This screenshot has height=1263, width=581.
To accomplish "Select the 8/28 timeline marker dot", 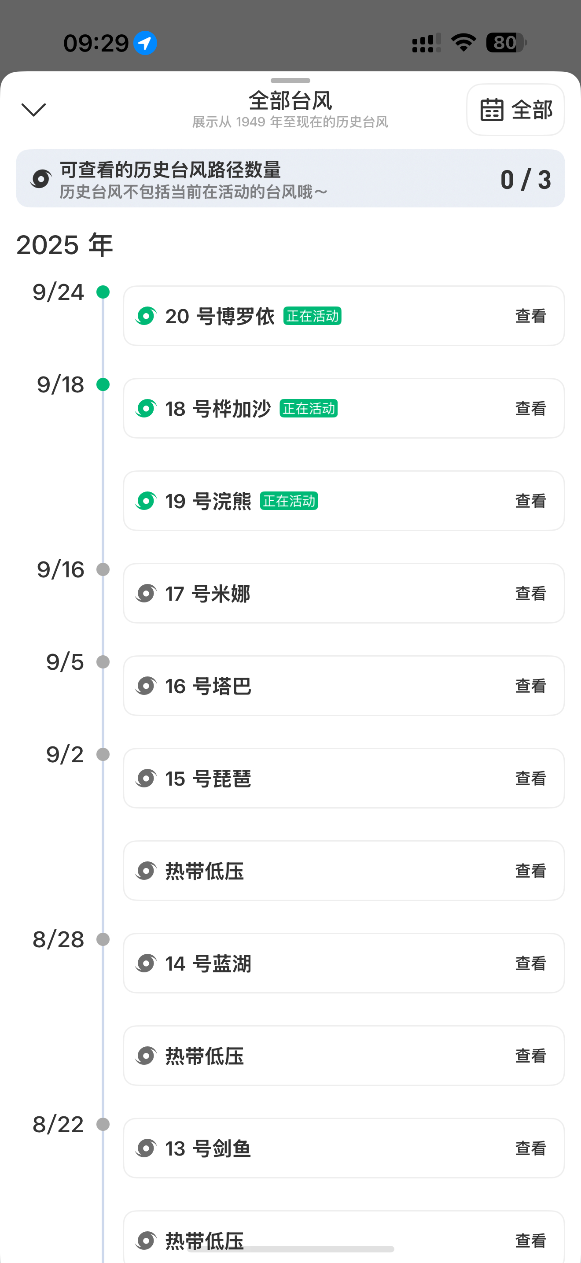I will [103, 939].
